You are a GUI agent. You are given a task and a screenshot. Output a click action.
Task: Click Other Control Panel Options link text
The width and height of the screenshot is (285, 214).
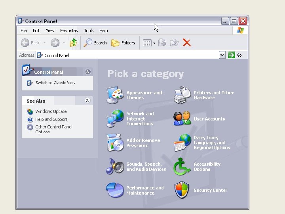54,129
